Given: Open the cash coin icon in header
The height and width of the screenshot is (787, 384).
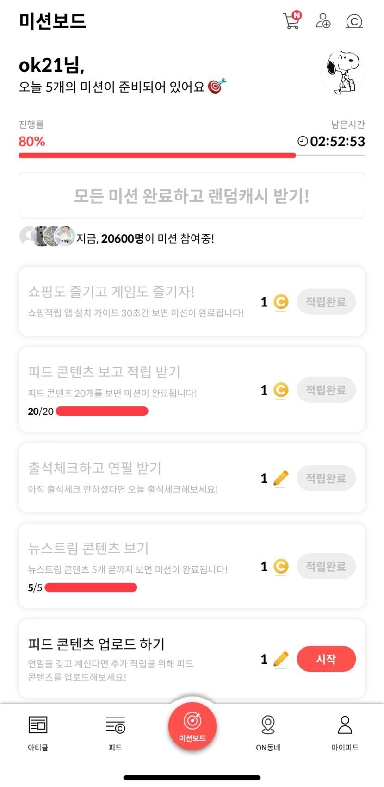Looking at the screenshot, I should point(354,21).
